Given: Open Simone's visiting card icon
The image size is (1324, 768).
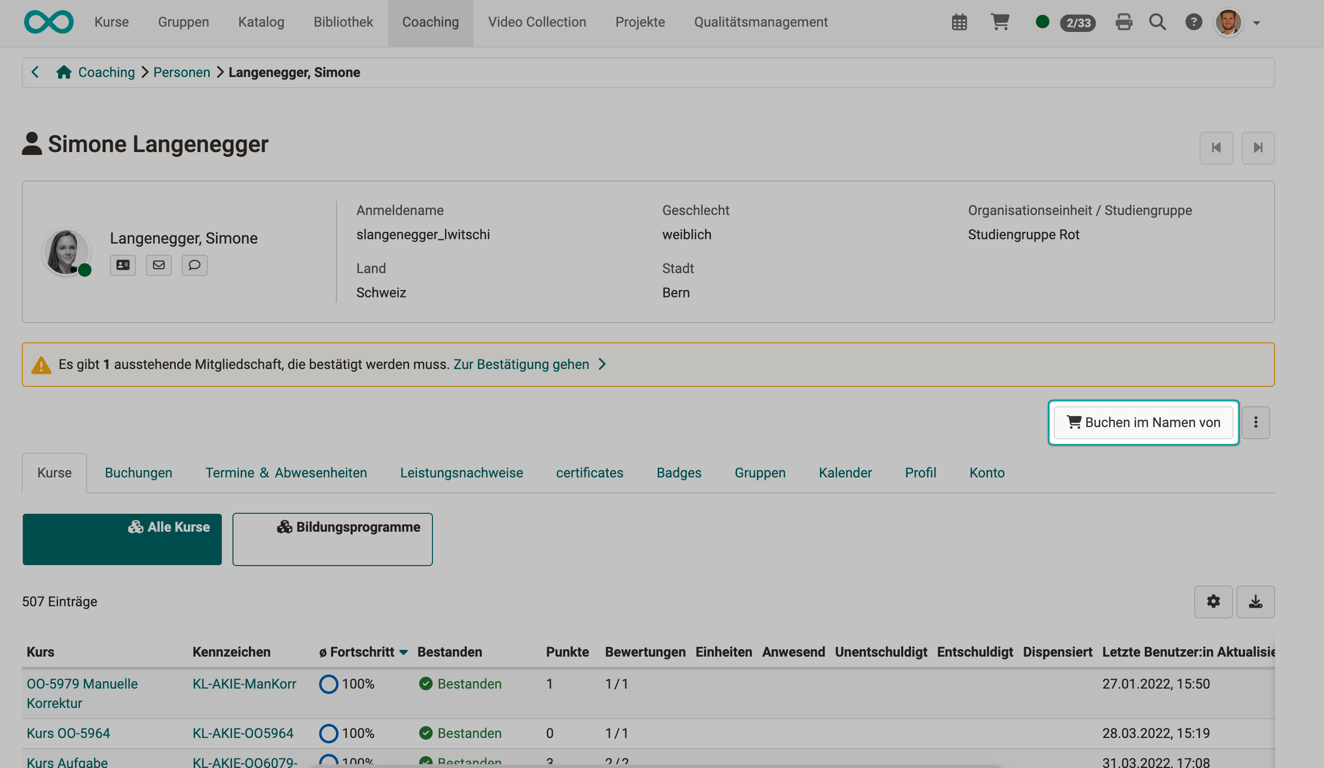Looking at the screenshot, I should [x=123, y=265].
